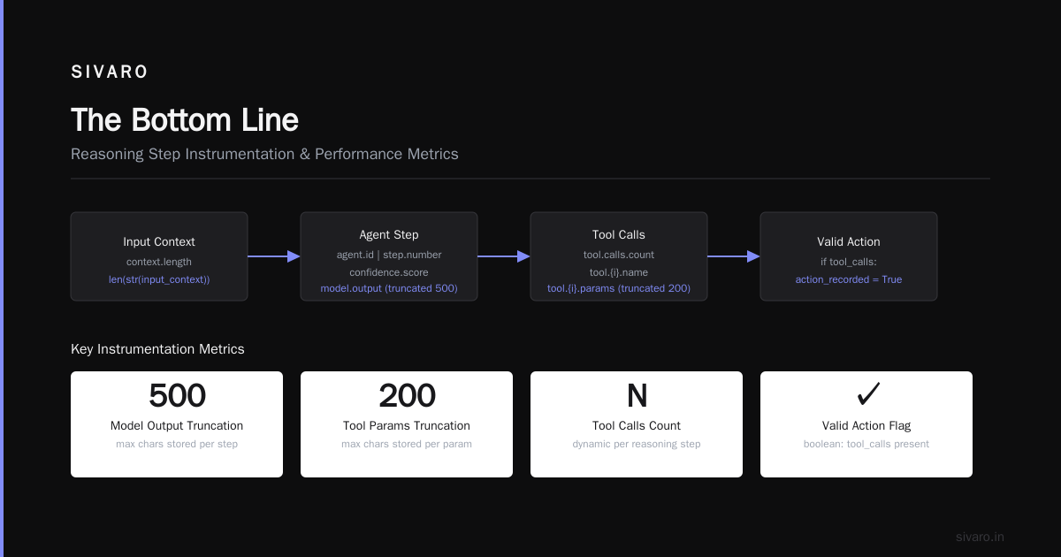Select the Tool Calls flow box
1061x557 pixels.
tap(619, 256)
